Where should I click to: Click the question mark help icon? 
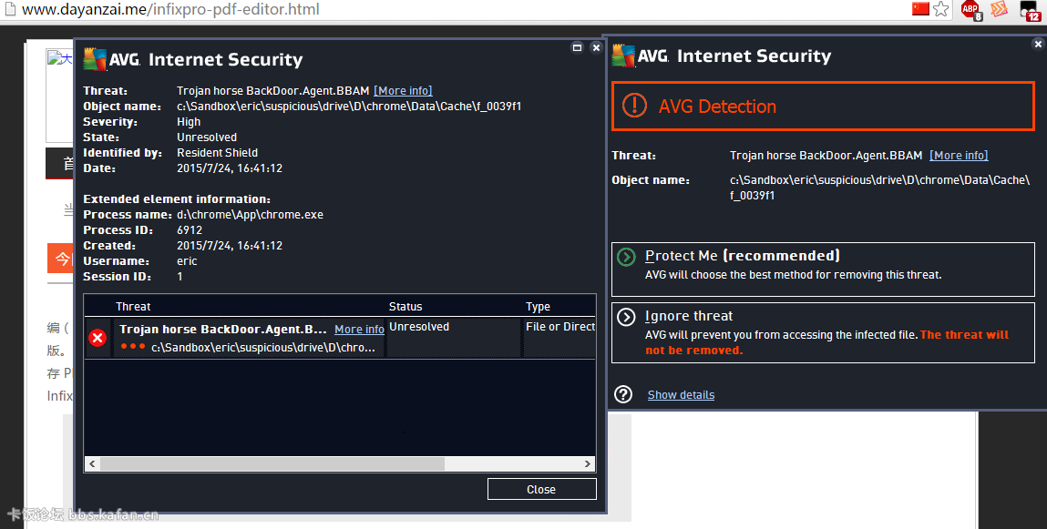pyautogui.click(x=623, y=394)
